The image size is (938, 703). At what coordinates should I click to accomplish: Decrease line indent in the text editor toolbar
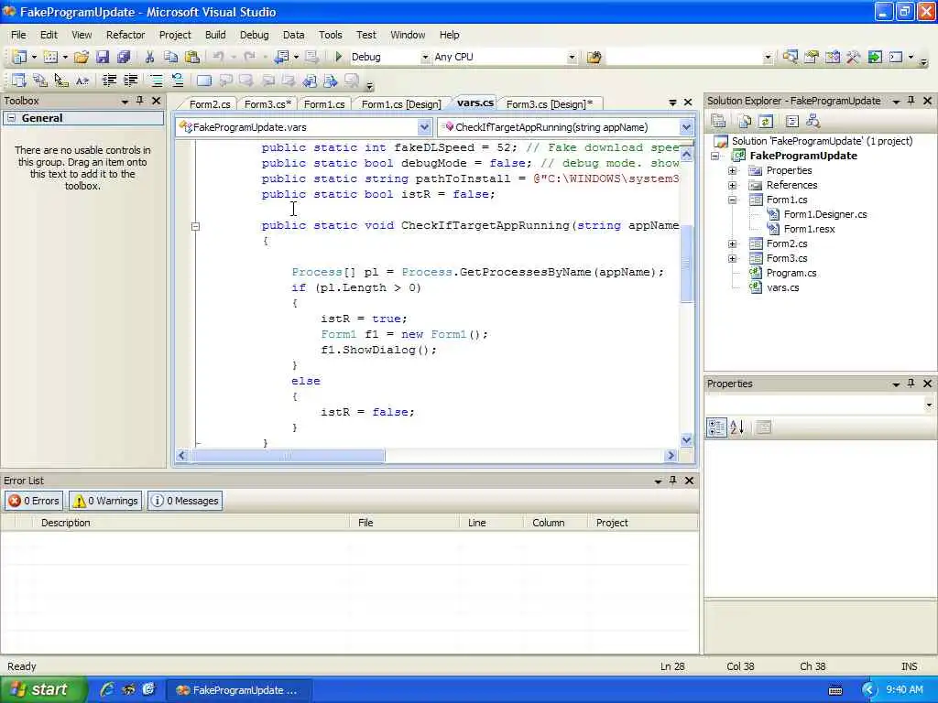click(110, 81)
